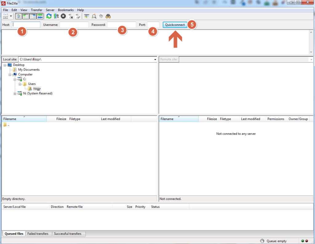Disconnect from the current server
Screen dimensions: 315x244
pyautogui.click(x=70, y=16)
